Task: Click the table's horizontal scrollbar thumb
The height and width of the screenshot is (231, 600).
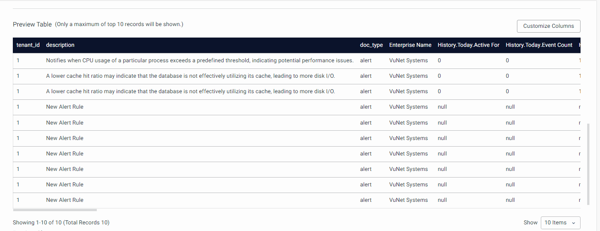Action: [55, 210]
